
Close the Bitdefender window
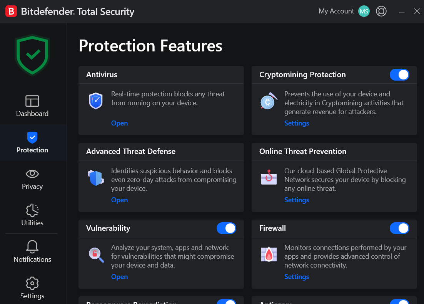417,12
